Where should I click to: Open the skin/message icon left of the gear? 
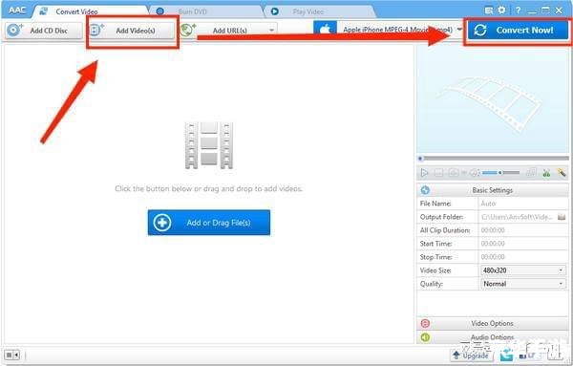[x=489, y=11]
